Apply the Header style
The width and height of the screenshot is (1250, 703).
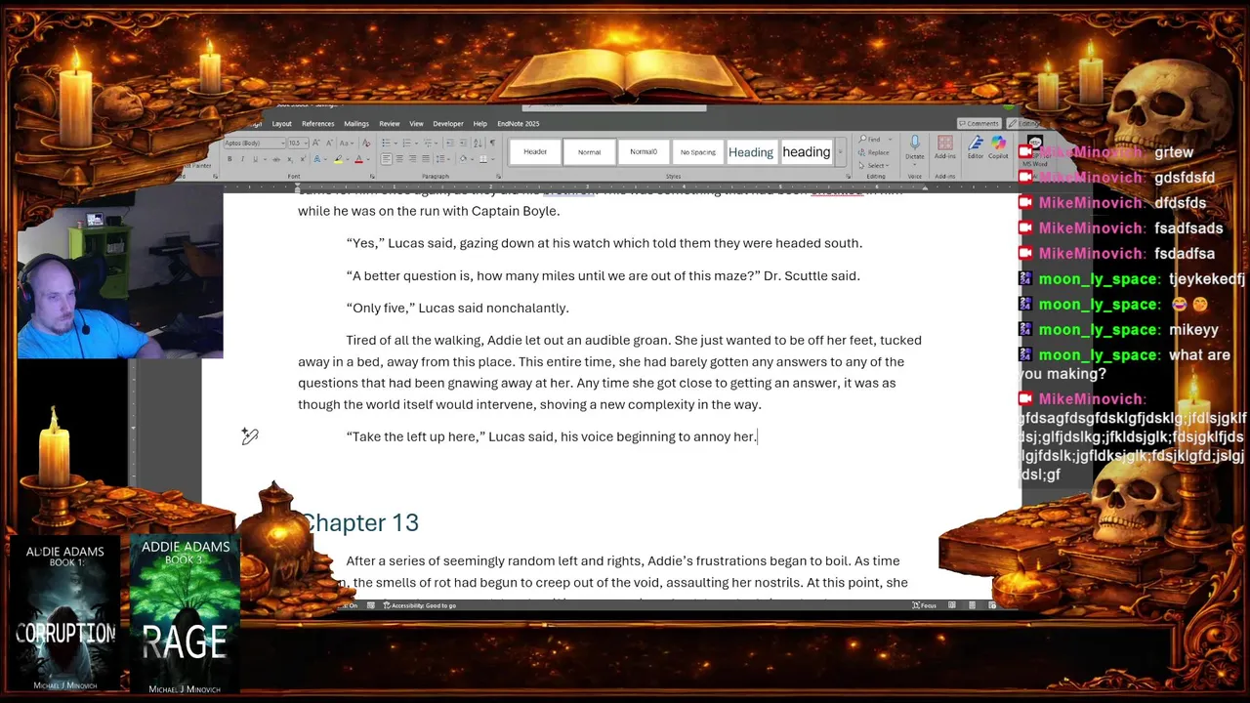(x=535, y=151)
